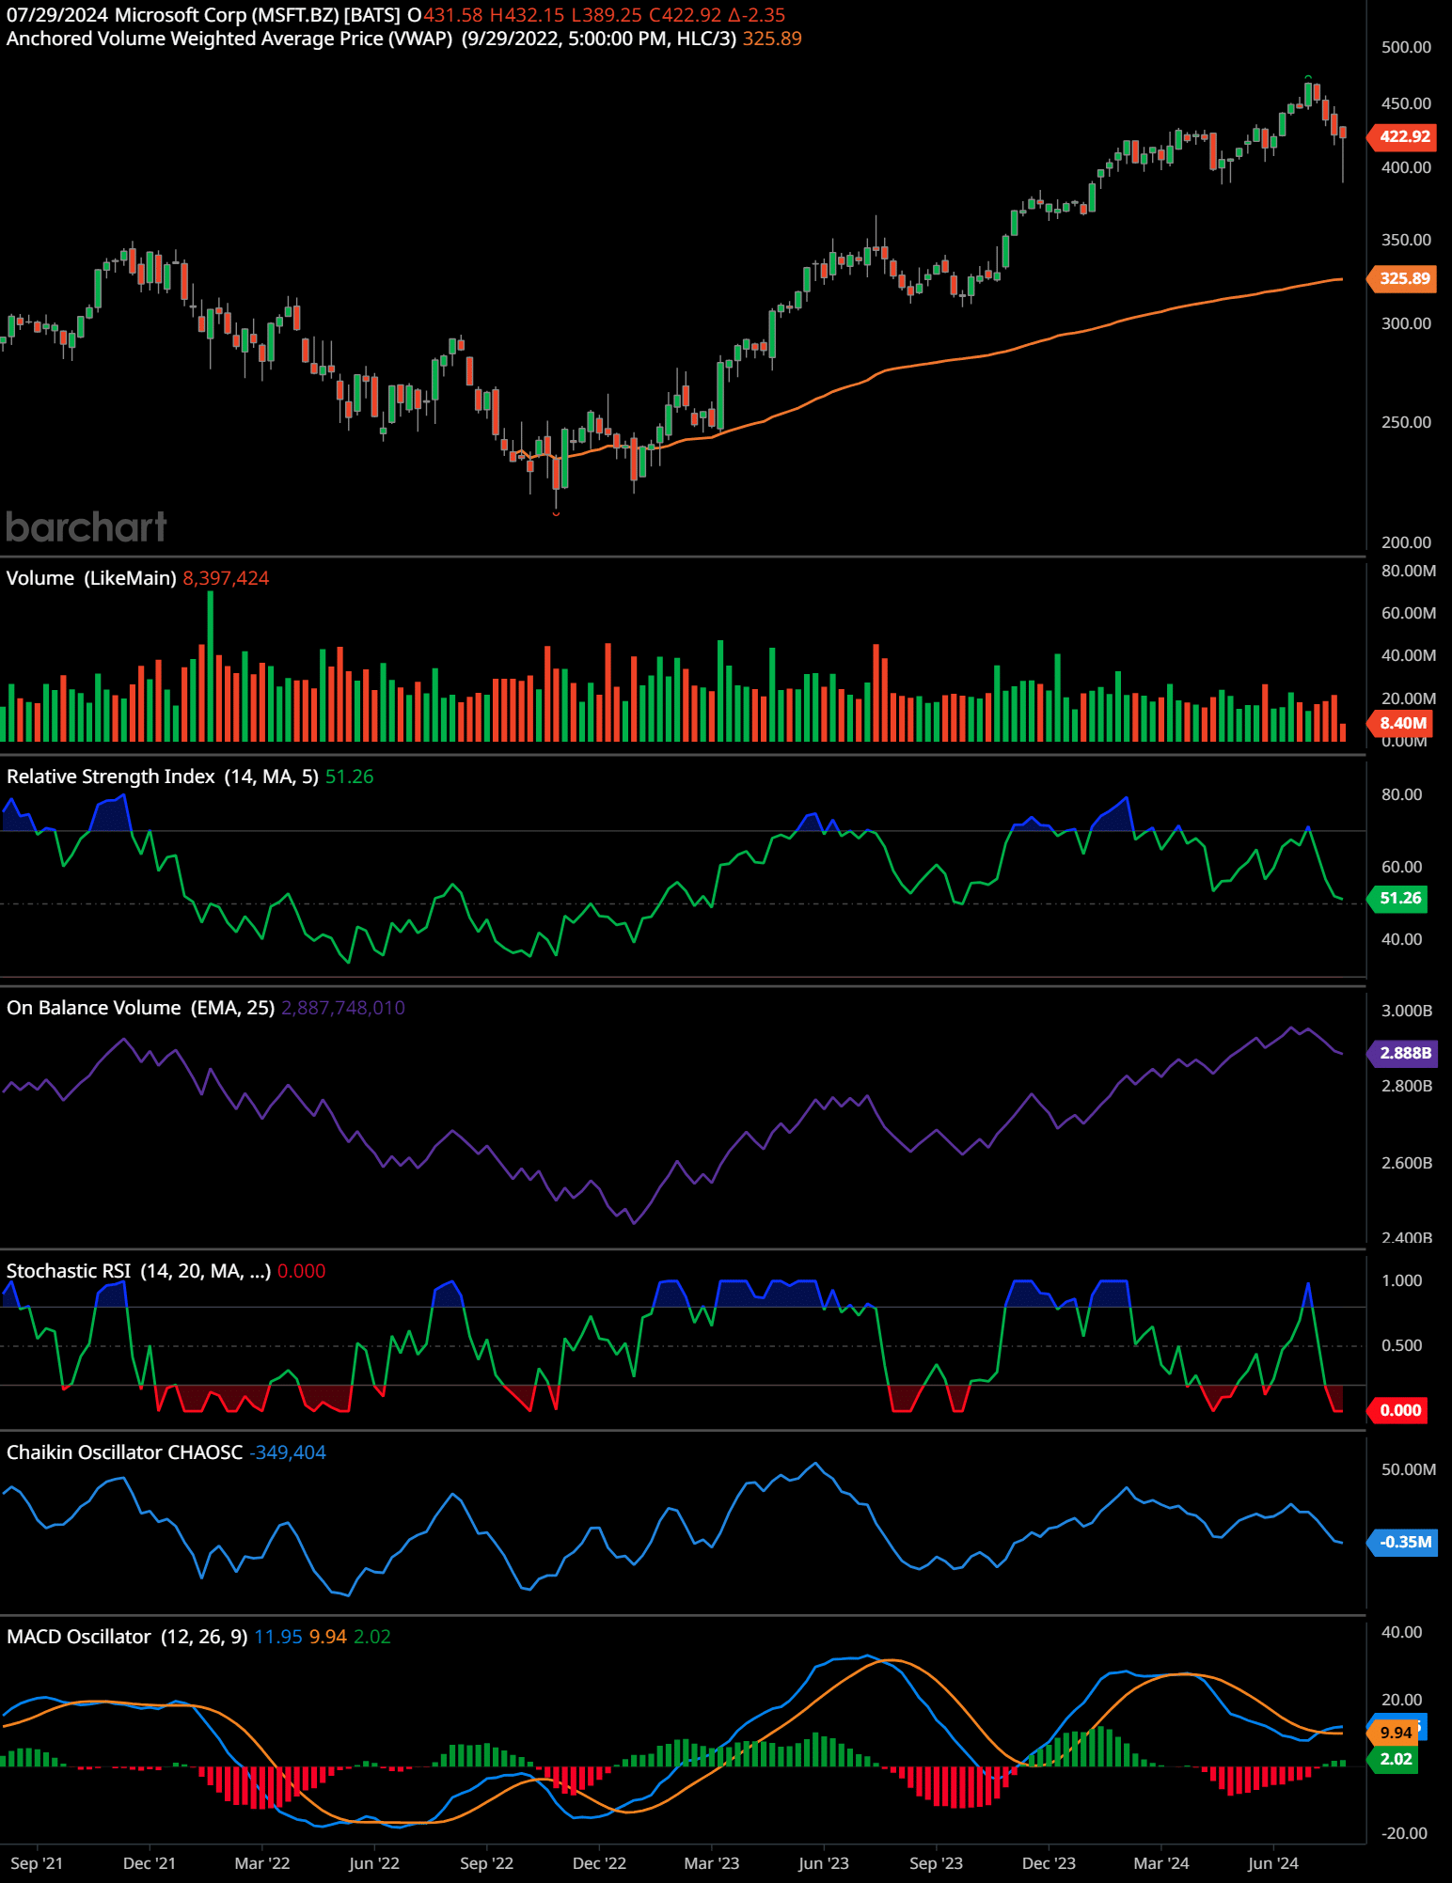Click the 3.000B OBV axis label
Screen dimensions: 1452x1883
pyautogui.click(x=1406, y=1011)
